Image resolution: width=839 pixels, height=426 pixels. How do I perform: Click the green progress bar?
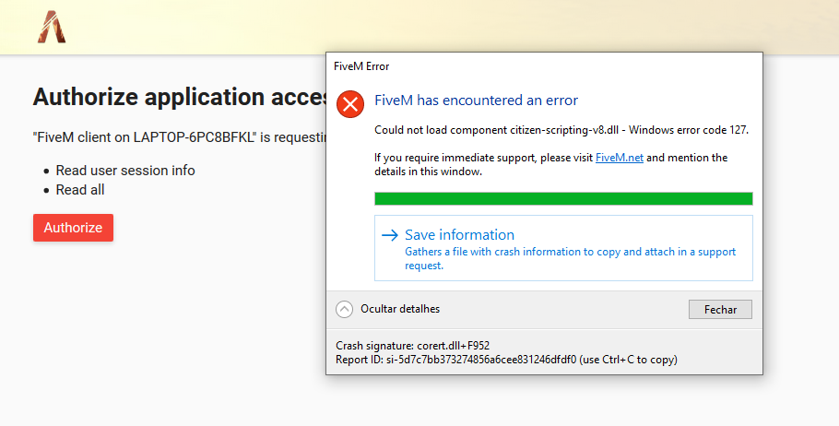[x=563, y=198]
